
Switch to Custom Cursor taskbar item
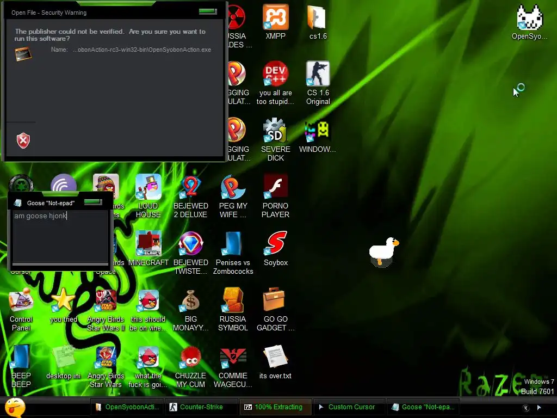349,407
